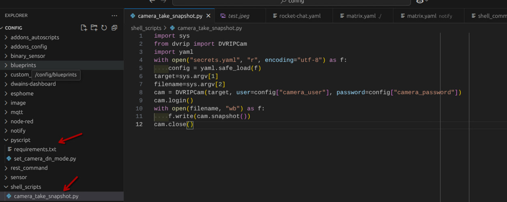Image resolution: width=507 pixels, height=202 pixels.
Task: Click the New Folder icon in Explorer
Action: 94,28
